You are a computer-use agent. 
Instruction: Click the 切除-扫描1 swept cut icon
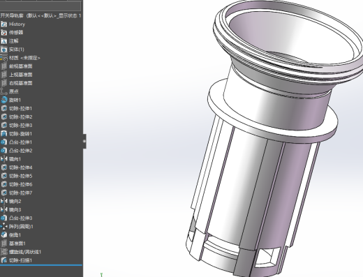point(3,260)
